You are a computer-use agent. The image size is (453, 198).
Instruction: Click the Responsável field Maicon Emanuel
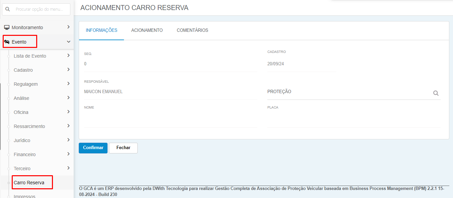pyautogui.click(x=171, y=92)
